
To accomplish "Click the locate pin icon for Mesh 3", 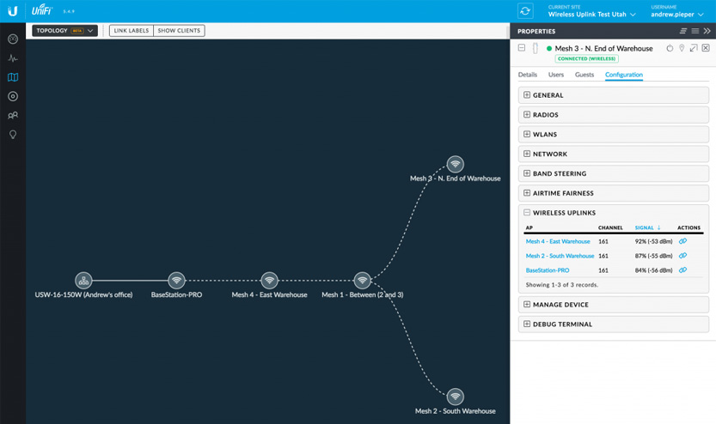I will pyautogui.click(x=682, y=48).
